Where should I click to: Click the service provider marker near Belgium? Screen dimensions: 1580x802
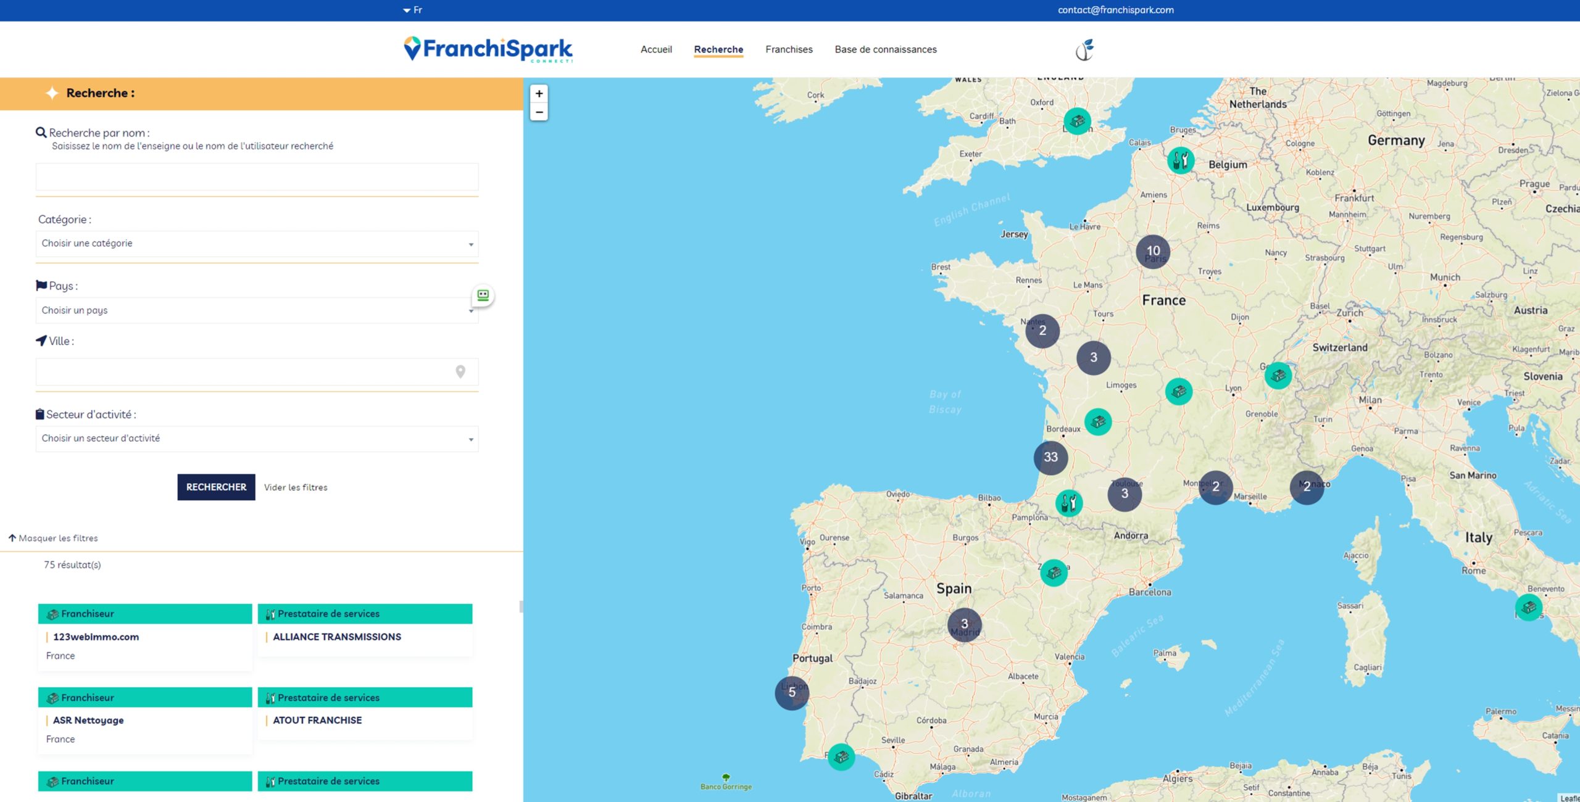pos(1181,160)
